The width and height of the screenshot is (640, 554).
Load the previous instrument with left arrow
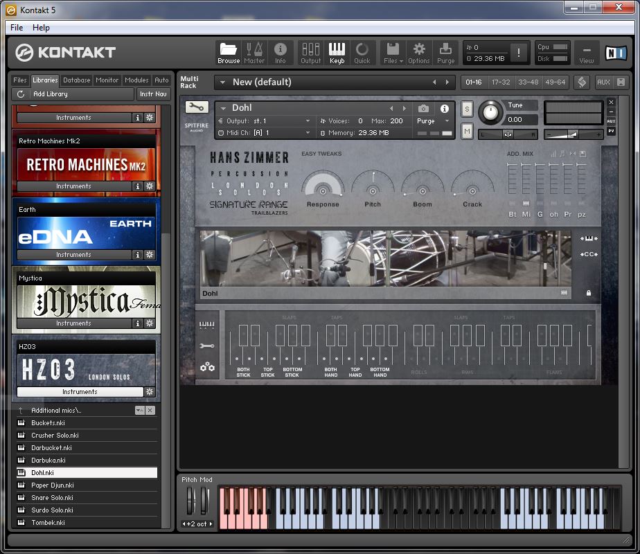click(x=391, y=109)
